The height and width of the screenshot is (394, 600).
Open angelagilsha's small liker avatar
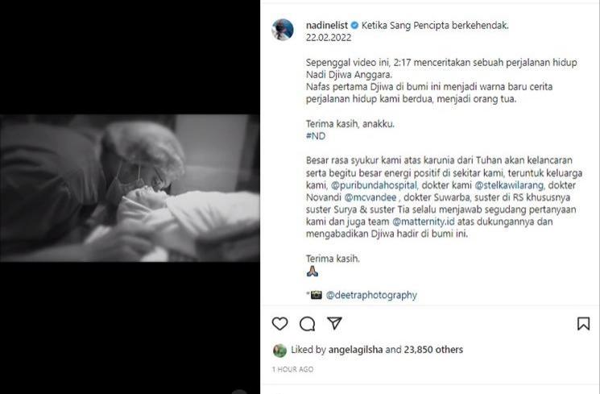(x=279, y=350)
